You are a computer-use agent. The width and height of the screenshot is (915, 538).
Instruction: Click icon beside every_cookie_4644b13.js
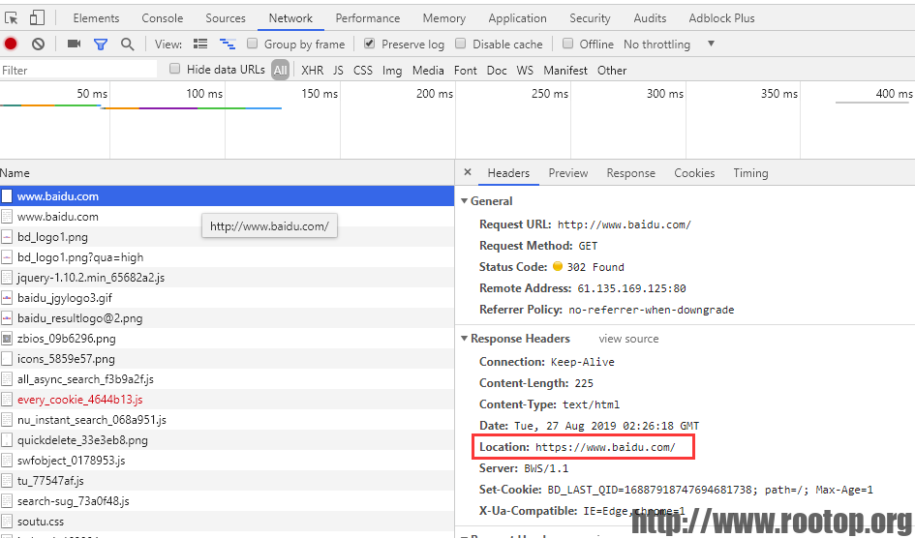[x=7, y=400]
